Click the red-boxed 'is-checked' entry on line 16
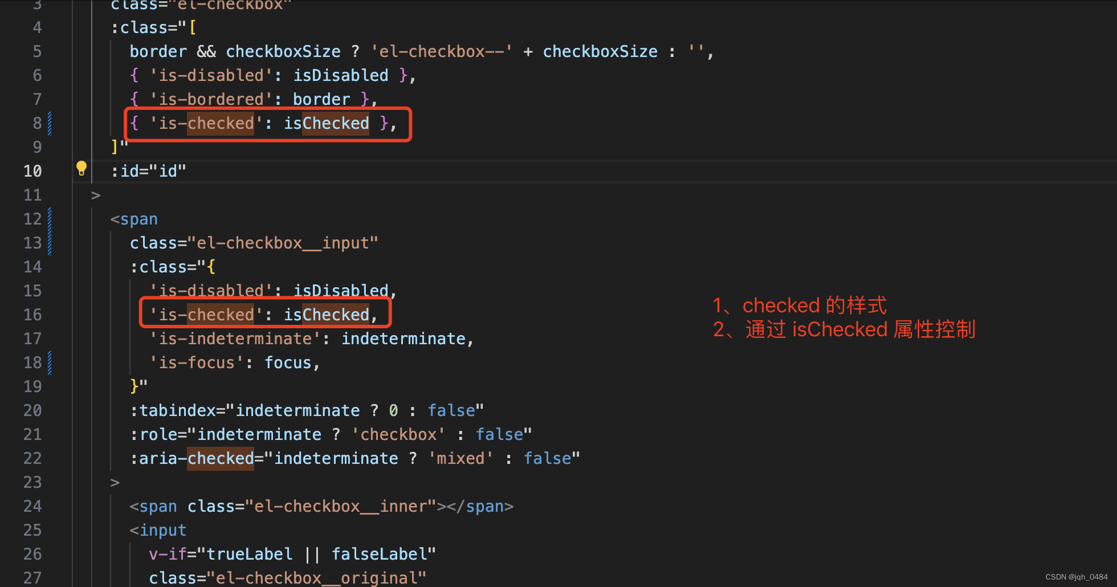Viewport: 1117px width, 587px height. tap(204, 314)
